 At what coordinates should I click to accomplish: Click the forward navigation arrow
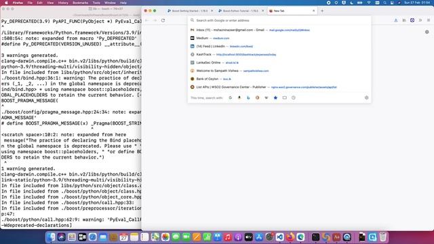[x=155, y=20]
